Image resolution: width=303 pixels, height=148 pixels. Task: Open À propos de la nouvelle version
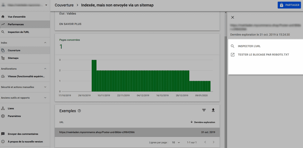pos(25,142)
